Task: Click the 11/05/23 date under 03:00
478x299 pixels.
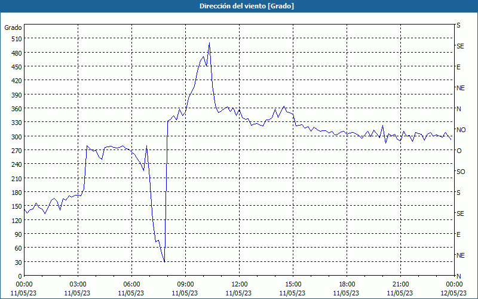Action: pos(78,293)
